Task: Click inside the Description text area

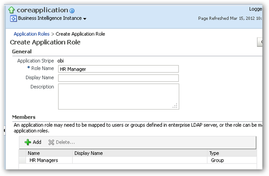Action: (118, 97)
